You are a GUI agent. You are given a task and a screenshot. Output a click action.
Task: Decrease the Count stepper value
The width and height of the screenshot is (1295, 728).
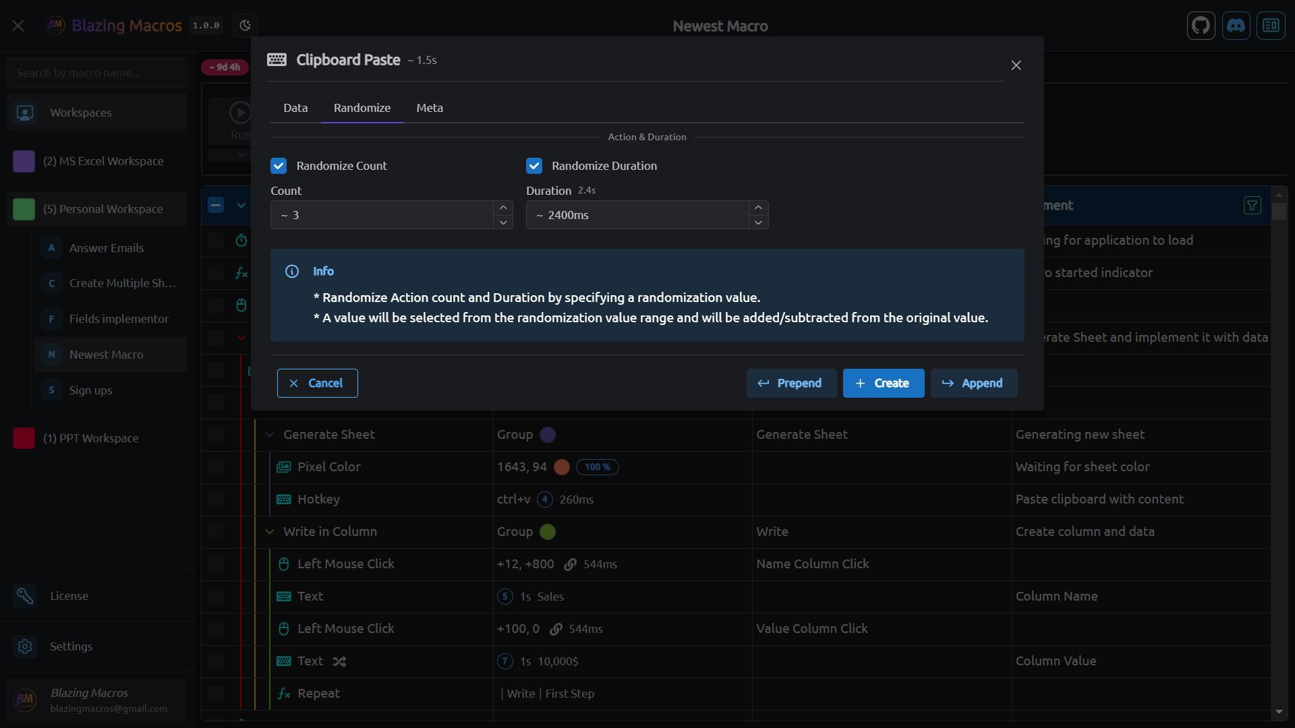click(503, 222)
